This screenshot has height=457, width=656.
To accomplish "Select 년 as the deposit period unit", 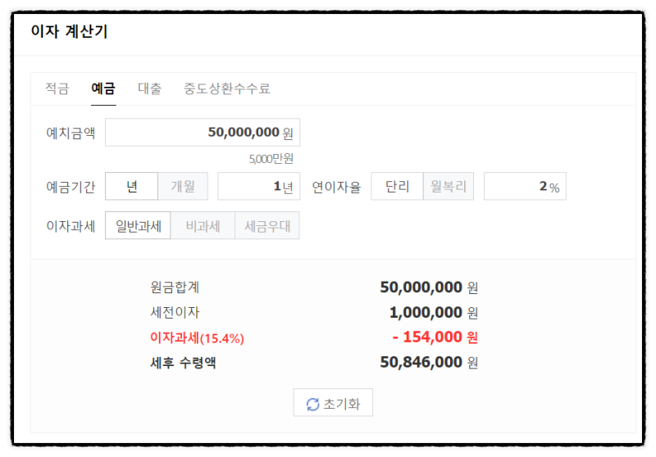I will click(131, 186).
